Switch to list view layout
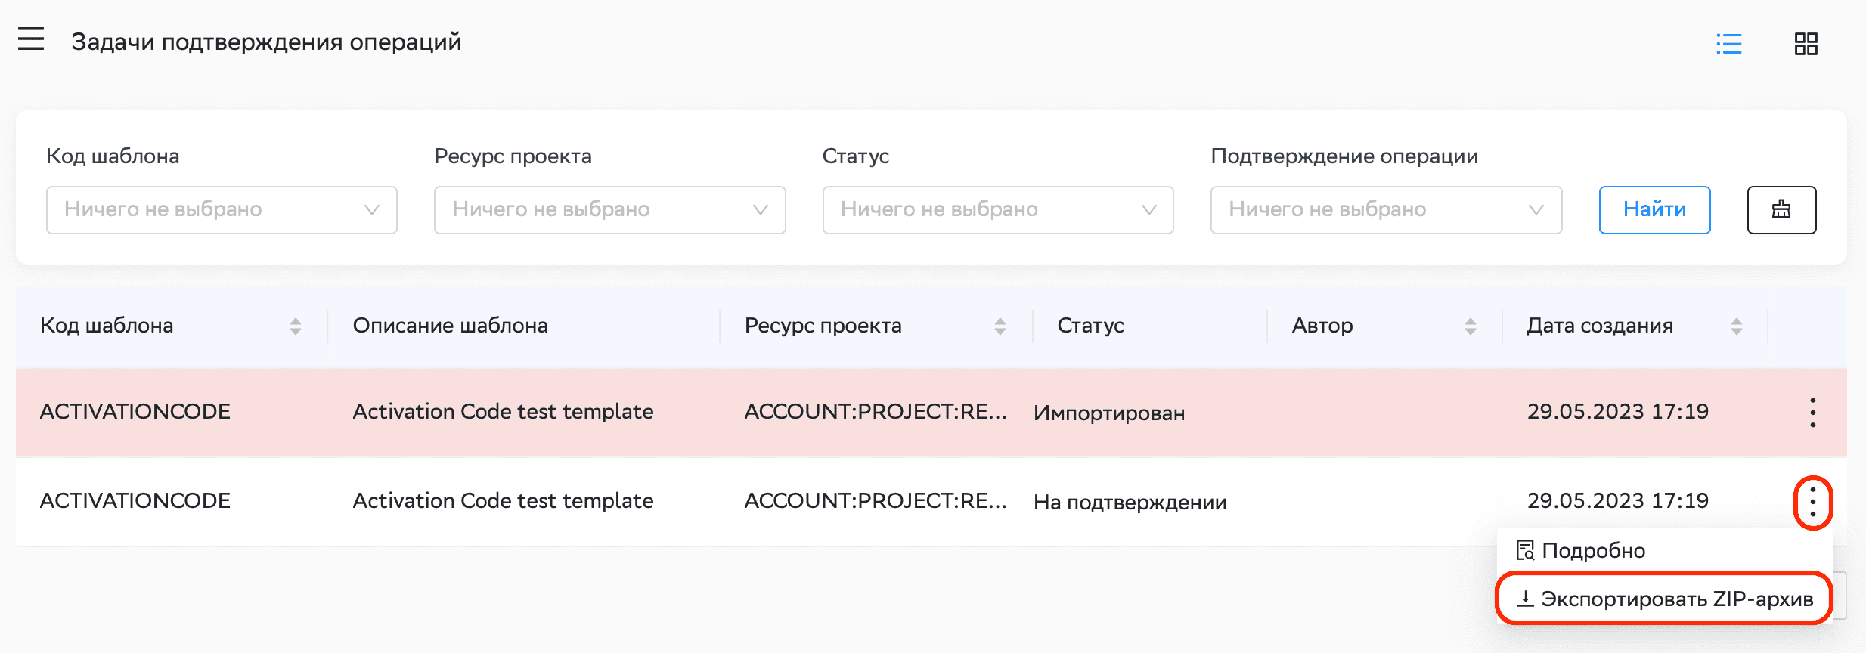This screenshot has height=653, width=1866. click(1728, 44)
